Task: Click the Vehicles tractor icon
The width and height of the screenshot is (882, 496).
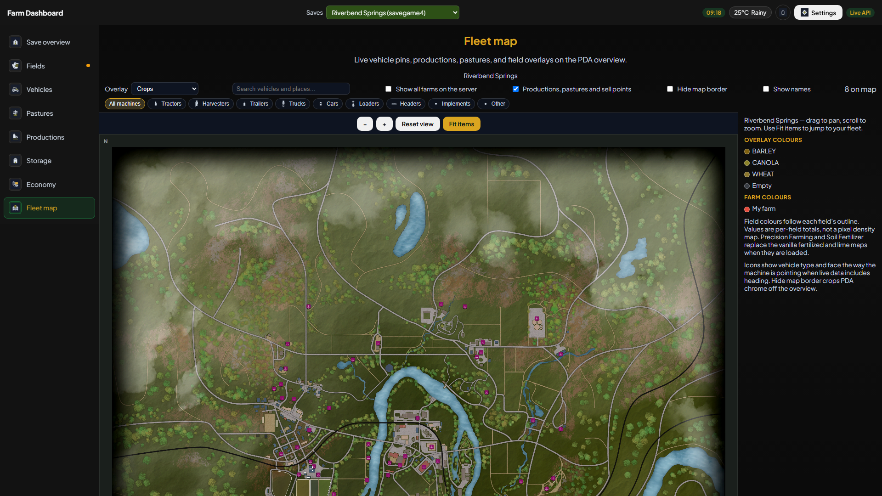Action: click(15, 90)
